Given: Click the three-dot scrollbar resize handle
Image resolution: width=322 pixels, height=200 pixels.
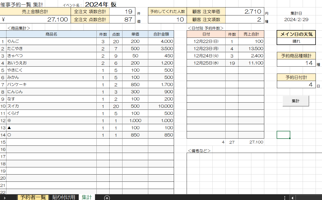Looking at the screenshot, I should click(x=285, y=197).
